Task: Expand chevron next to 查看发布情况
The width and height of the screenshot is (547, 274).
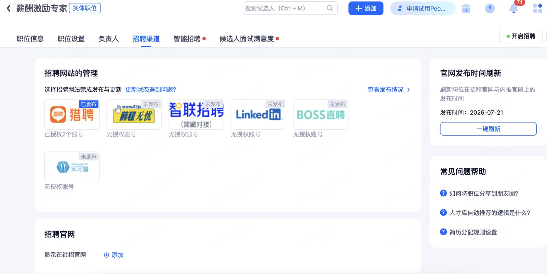Action: (x=408, y=90)
